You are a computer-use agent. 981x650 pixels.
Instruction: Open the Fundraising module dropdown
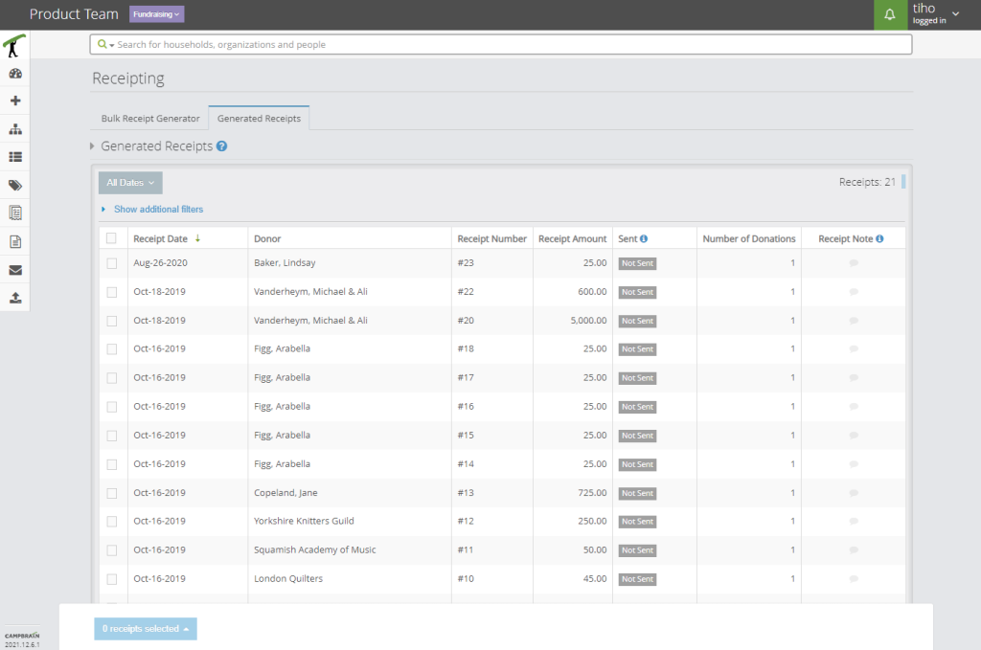[x=156, y=14]
